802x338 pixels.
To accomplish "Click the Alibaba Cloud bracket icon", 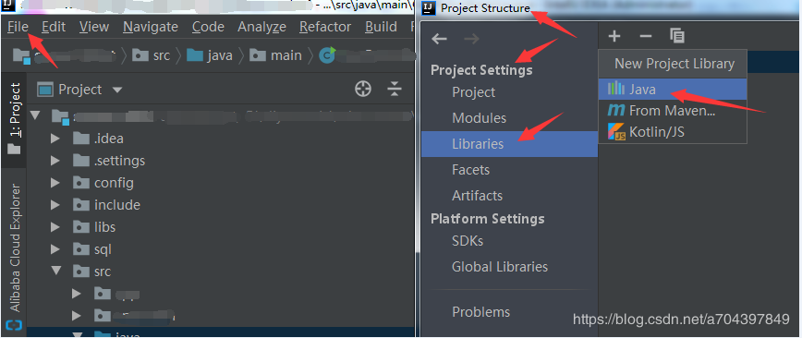I will (x=15, y=324).
